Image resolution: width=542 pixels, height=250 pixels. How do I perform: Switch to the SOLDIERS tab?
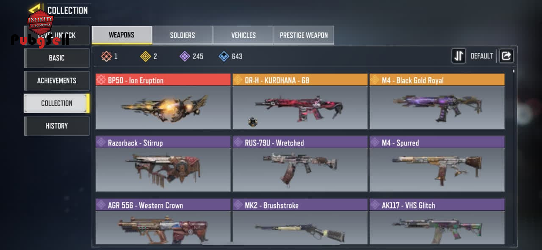click(x=183, y=35)
